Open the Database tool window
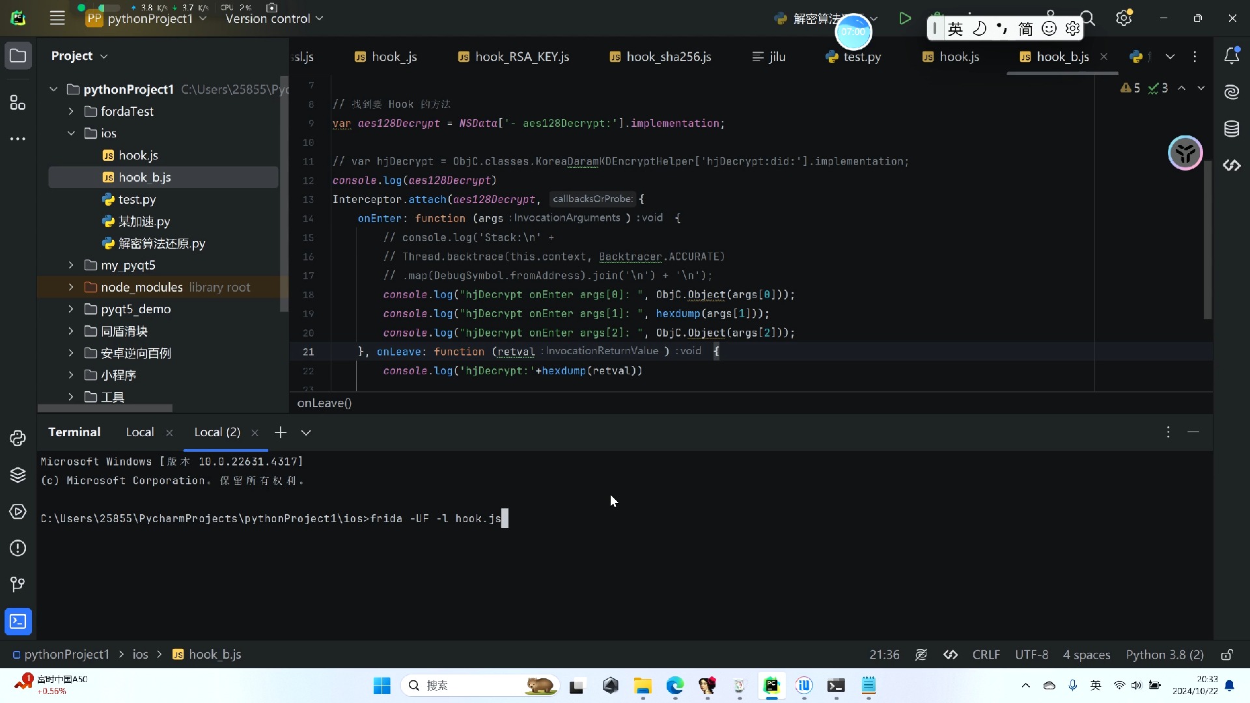 coord(1232,128)
